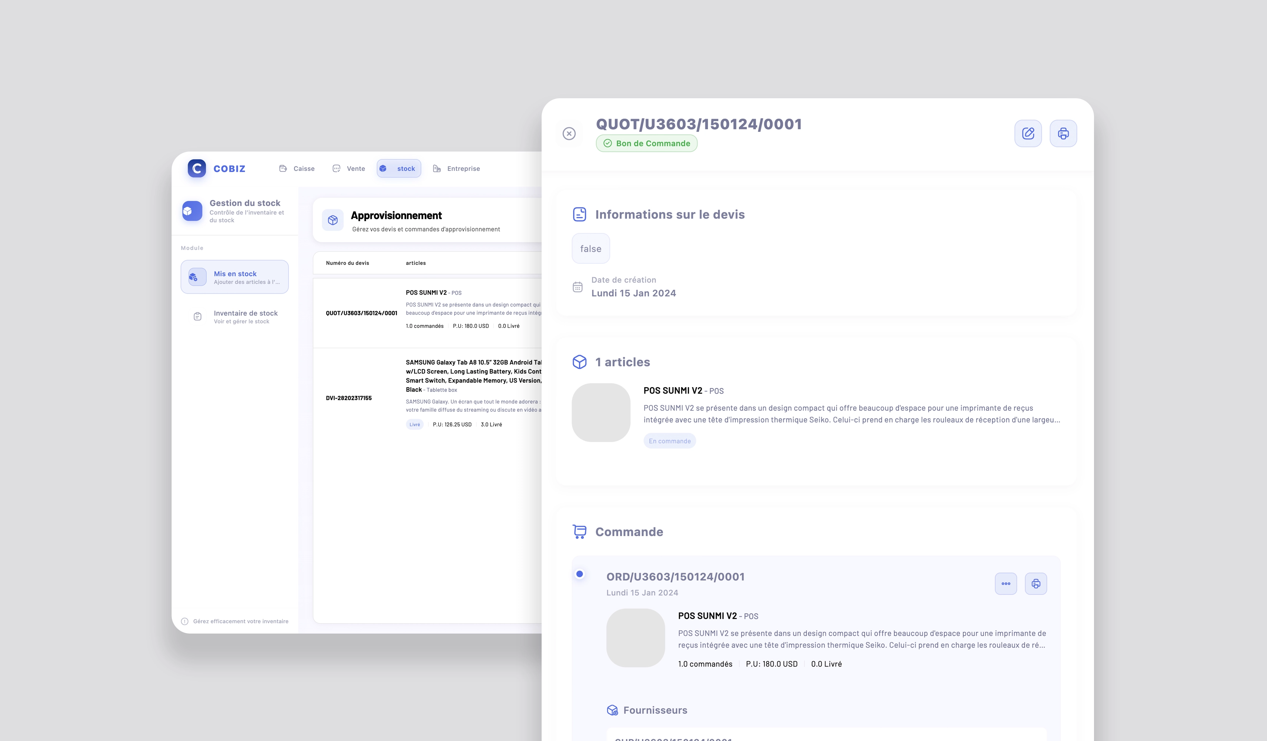1267x741 pixels.
Task: Click the Gérez efficacement votre inventaire footer text
Action: point(241,621)
